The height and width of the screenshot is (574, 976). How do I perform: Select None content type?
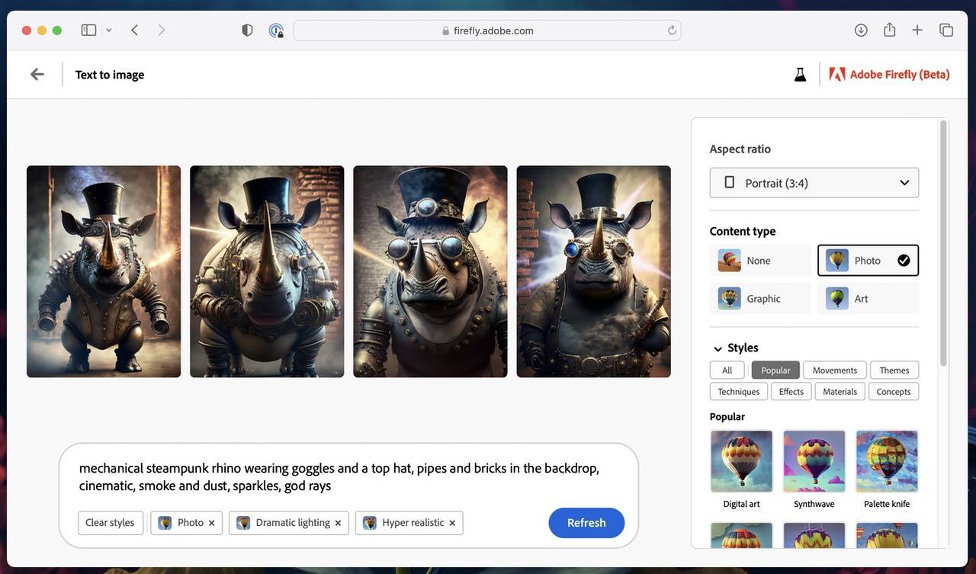[760, 261]
